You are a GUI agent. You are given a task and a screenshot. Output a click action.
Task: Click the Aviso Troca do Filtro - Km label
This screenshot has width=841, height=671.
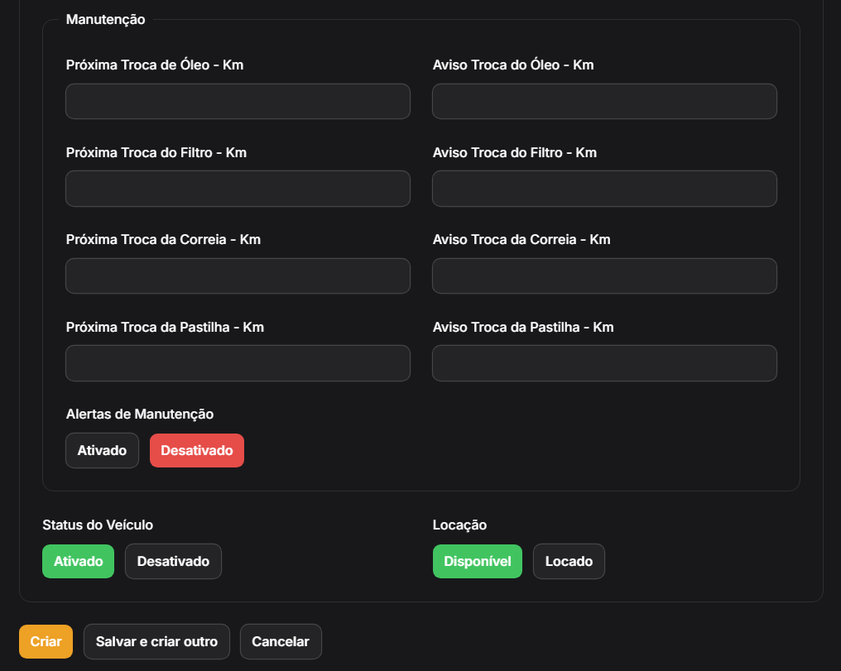click(515, 153)
